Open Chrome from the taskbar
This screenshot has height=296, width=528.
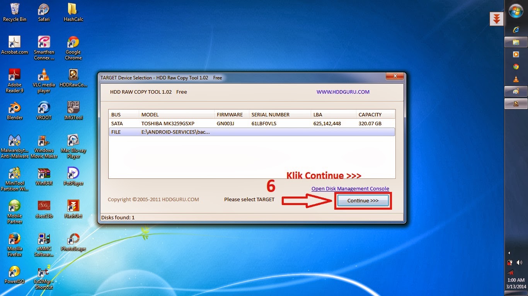point(516,67)
